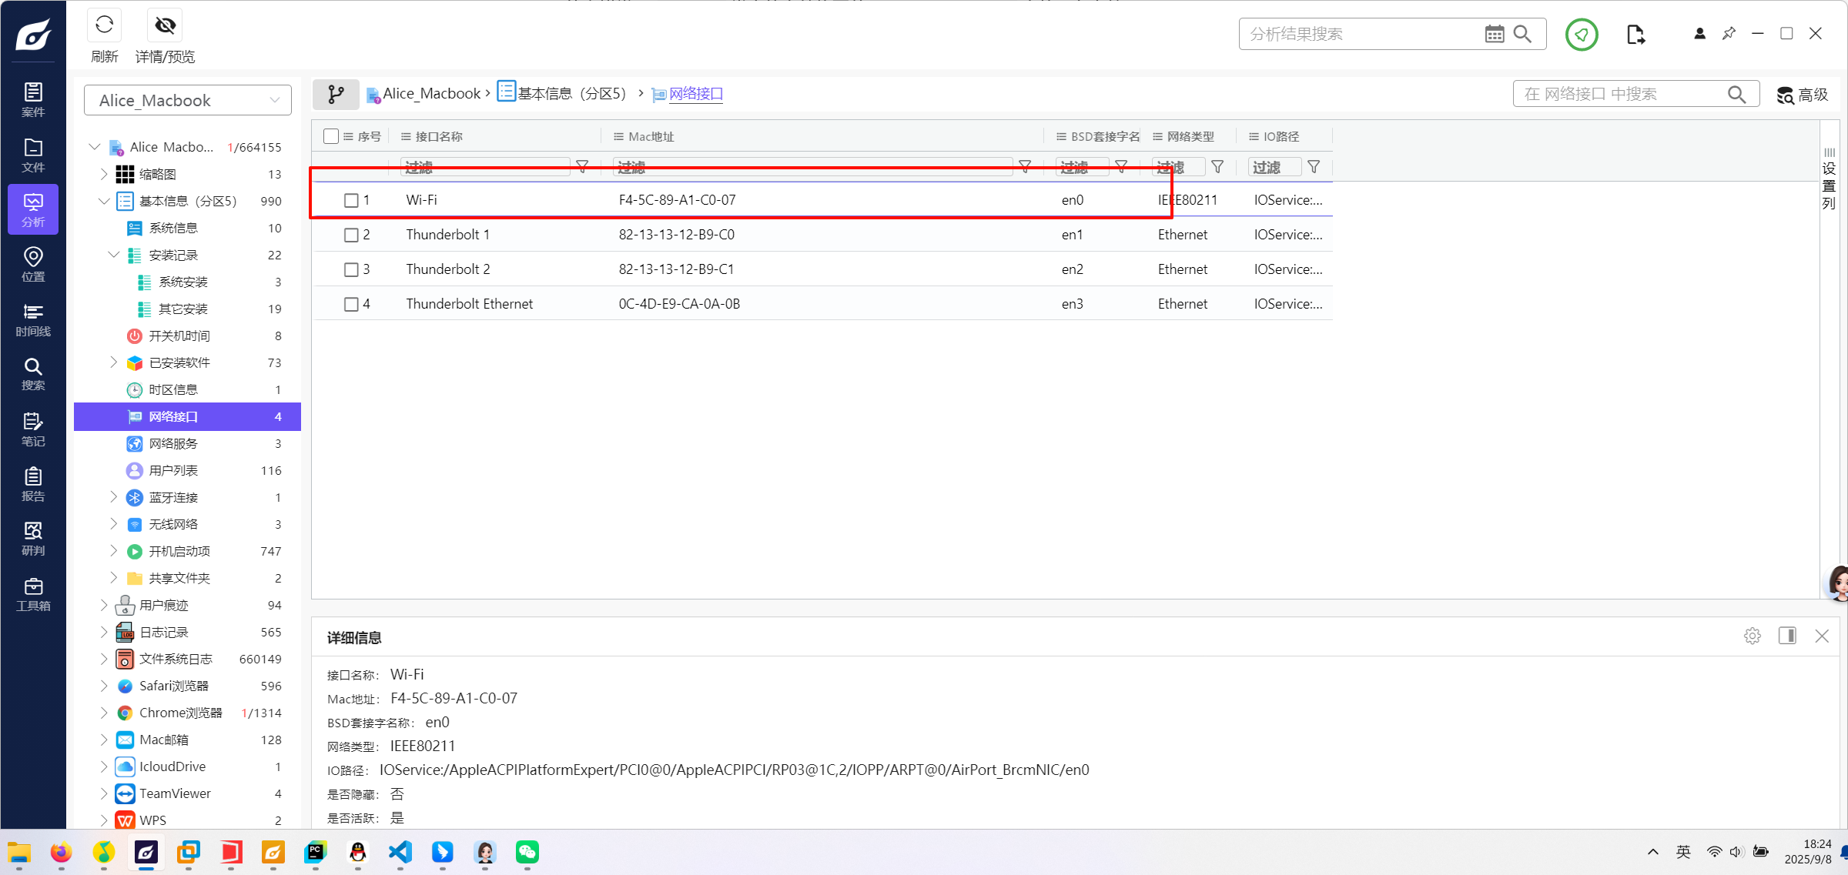
Task: Check the Thunderbolt Ethernet row checkbox
Action: point(351,304)
